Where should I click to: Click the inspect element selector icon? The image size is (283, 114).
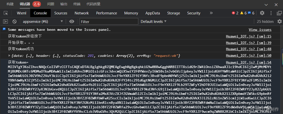tap(6, 13)
